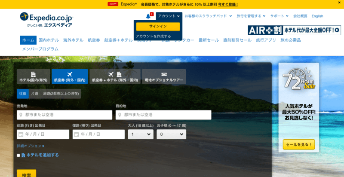Select the ホーム navigation tab
344x177 pixels.
[28, 40]
